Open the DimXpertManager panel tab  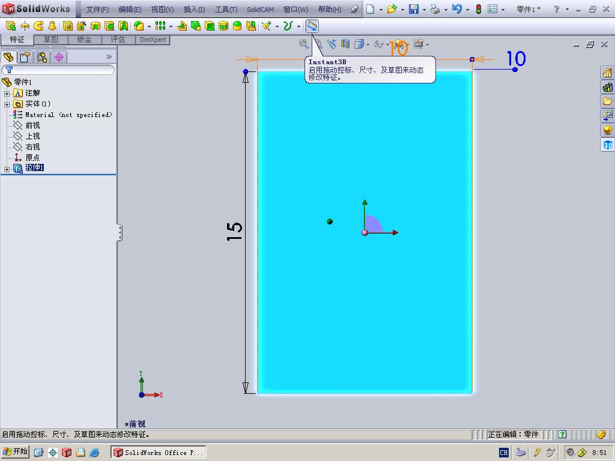59,57
